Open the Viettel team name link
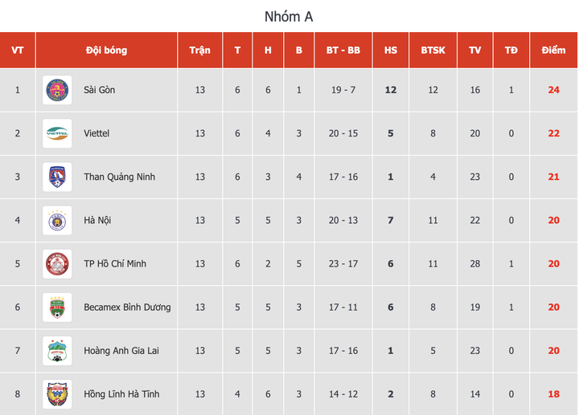Image resolution: width=579 pixels, height=415 pixels. (96, 133)
